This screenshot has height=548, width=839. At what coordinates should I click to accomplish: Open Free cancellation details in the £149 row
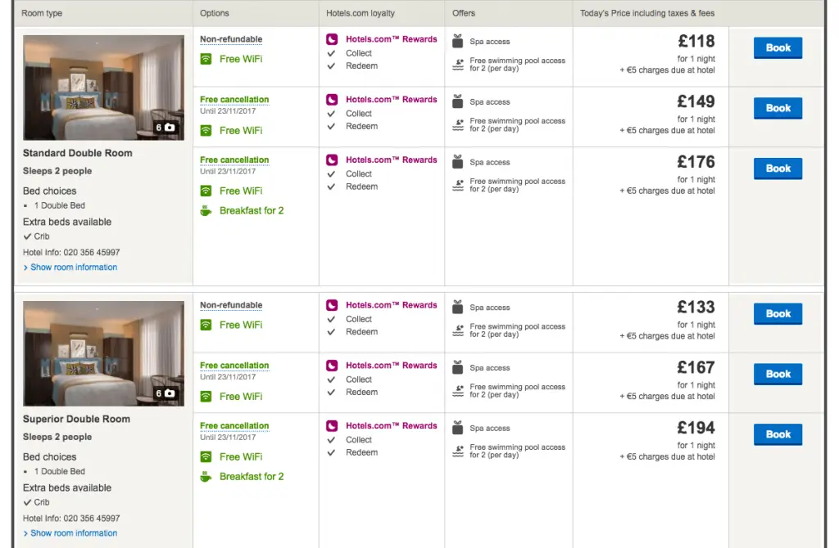coord(234,100)
